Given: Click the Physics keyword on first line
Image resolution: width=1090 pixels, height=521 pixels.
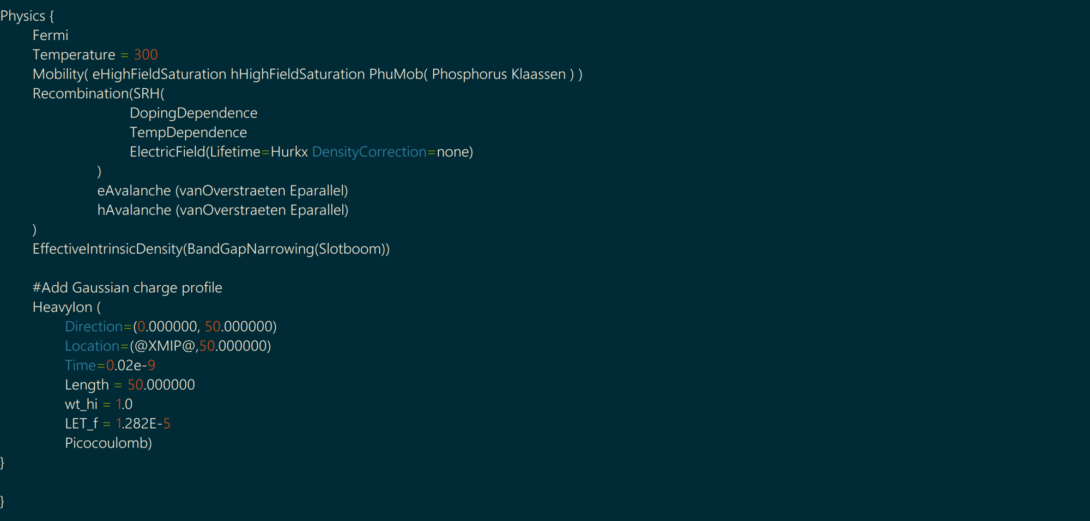Looking at the screenshot, I should tap(23, 16).
